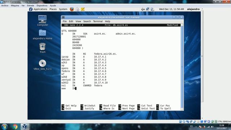The image size is (231, 130).
Task: Open the terminal Help menu
Action: pyautogui.click(x=108, y=21)
